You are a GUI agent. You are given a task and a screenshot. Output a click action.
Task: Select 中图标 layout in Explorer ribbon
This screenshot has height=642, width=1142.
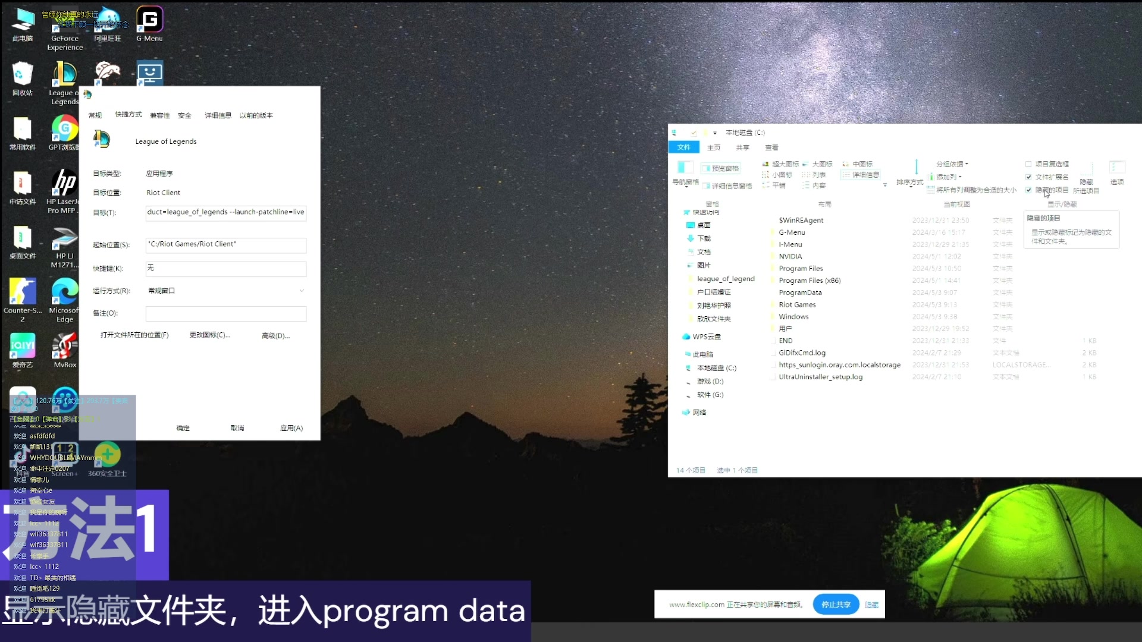point(857,164)
